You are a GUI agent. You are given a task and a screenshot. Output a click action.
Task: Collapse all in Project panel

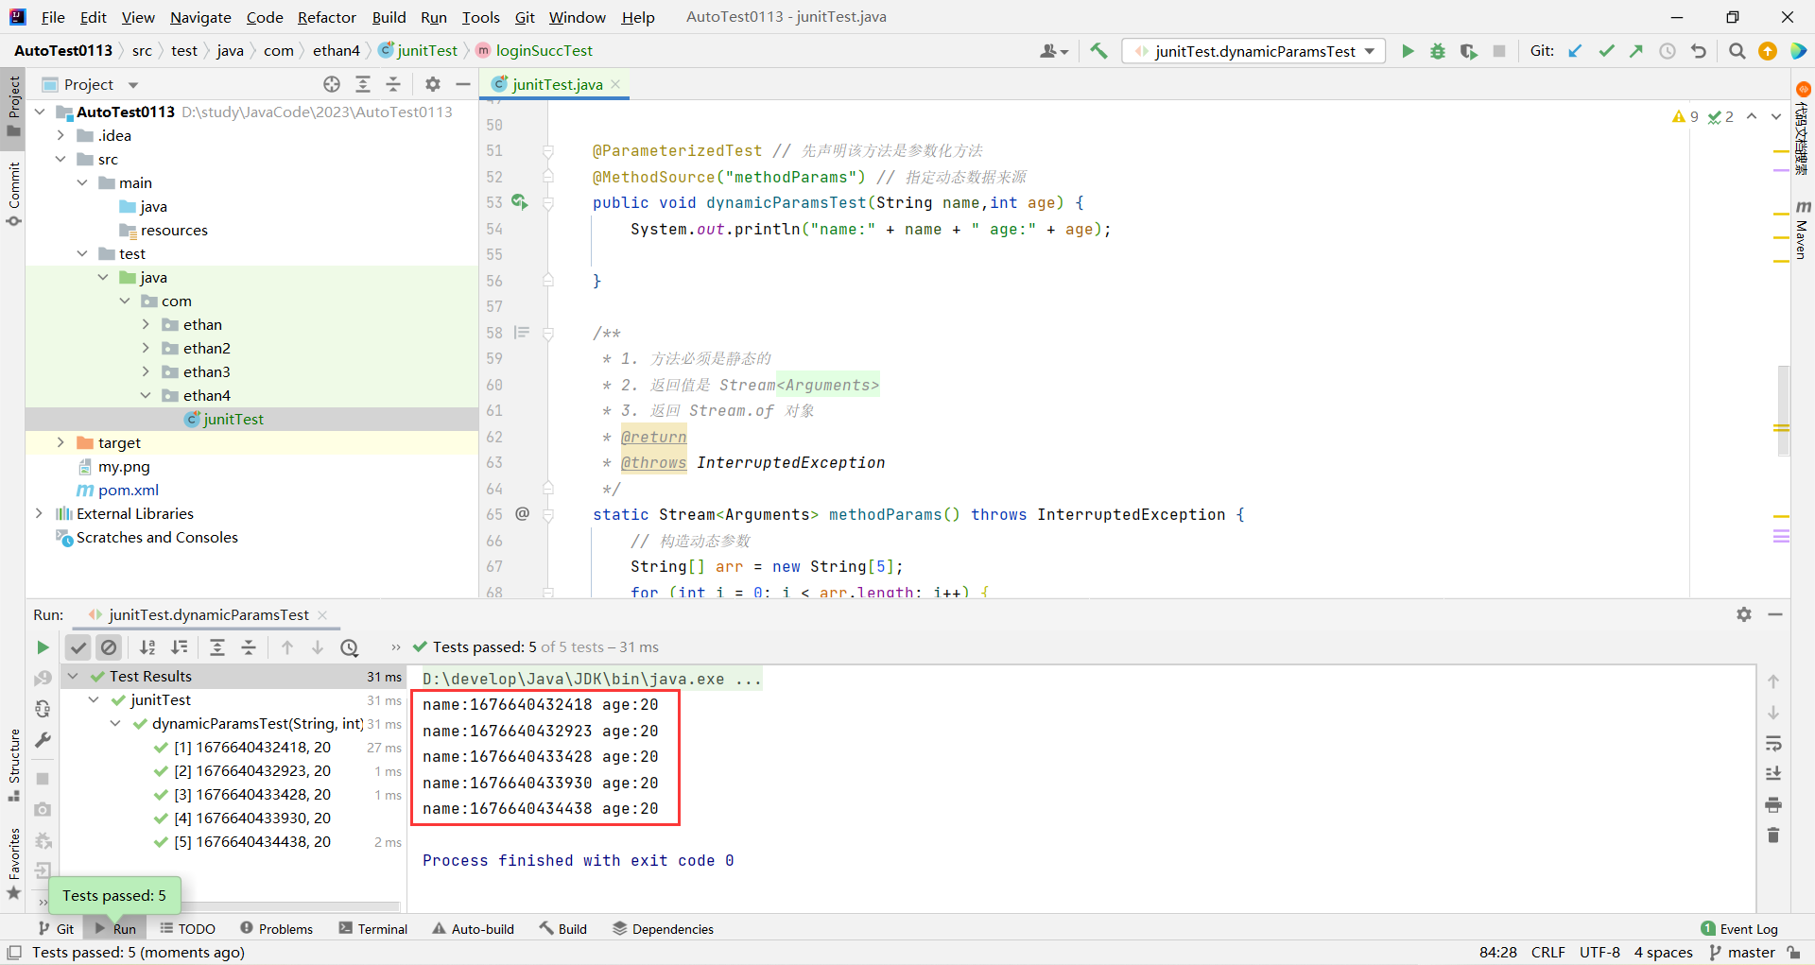pyautogui.click(x=393, y=84)
